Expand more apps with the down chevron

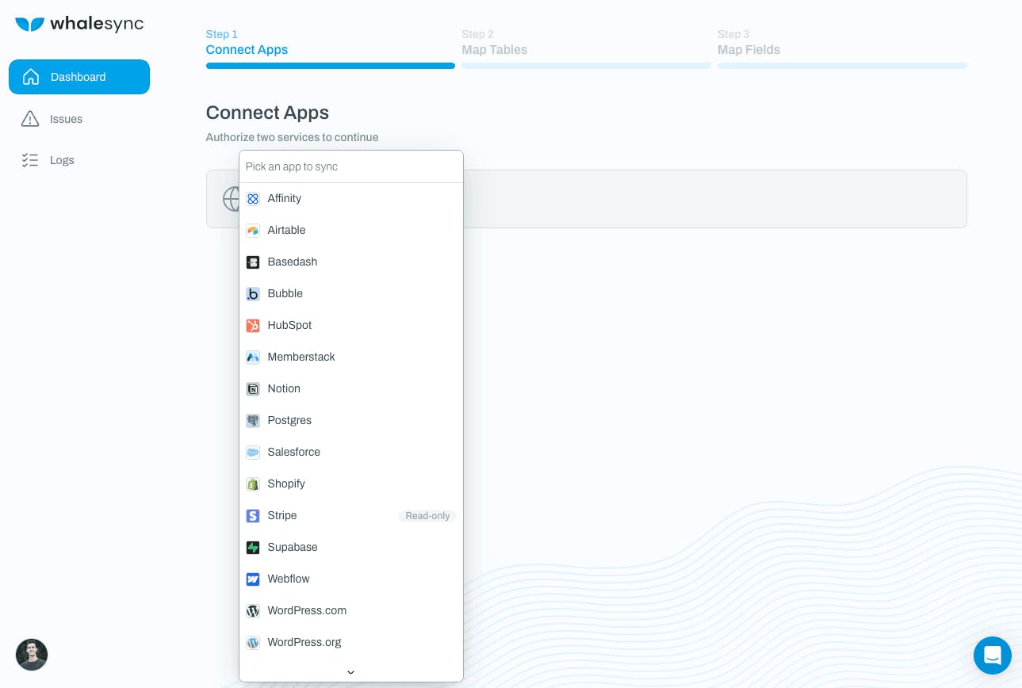coord(350,672)
